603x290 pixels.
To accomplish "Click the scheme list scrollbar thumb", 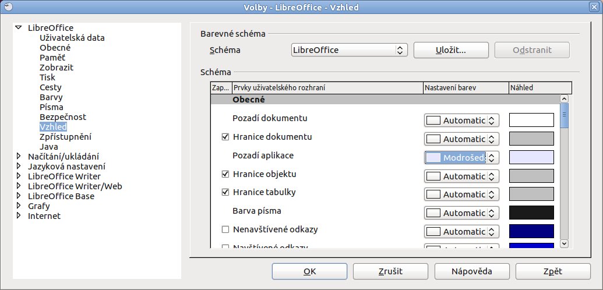I will (x=564, y=115).
